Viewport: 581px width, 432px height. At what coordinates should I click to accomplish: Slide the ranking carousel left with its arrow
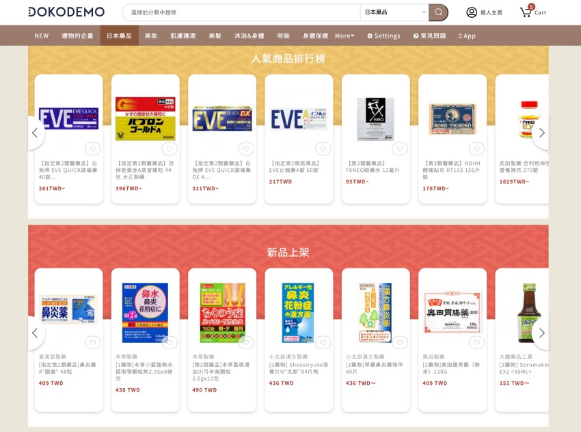(x=35, y=133)
